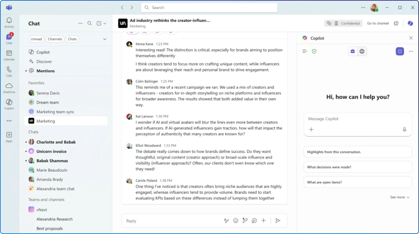Click the send message arrow icon

[x=278, y=221]
